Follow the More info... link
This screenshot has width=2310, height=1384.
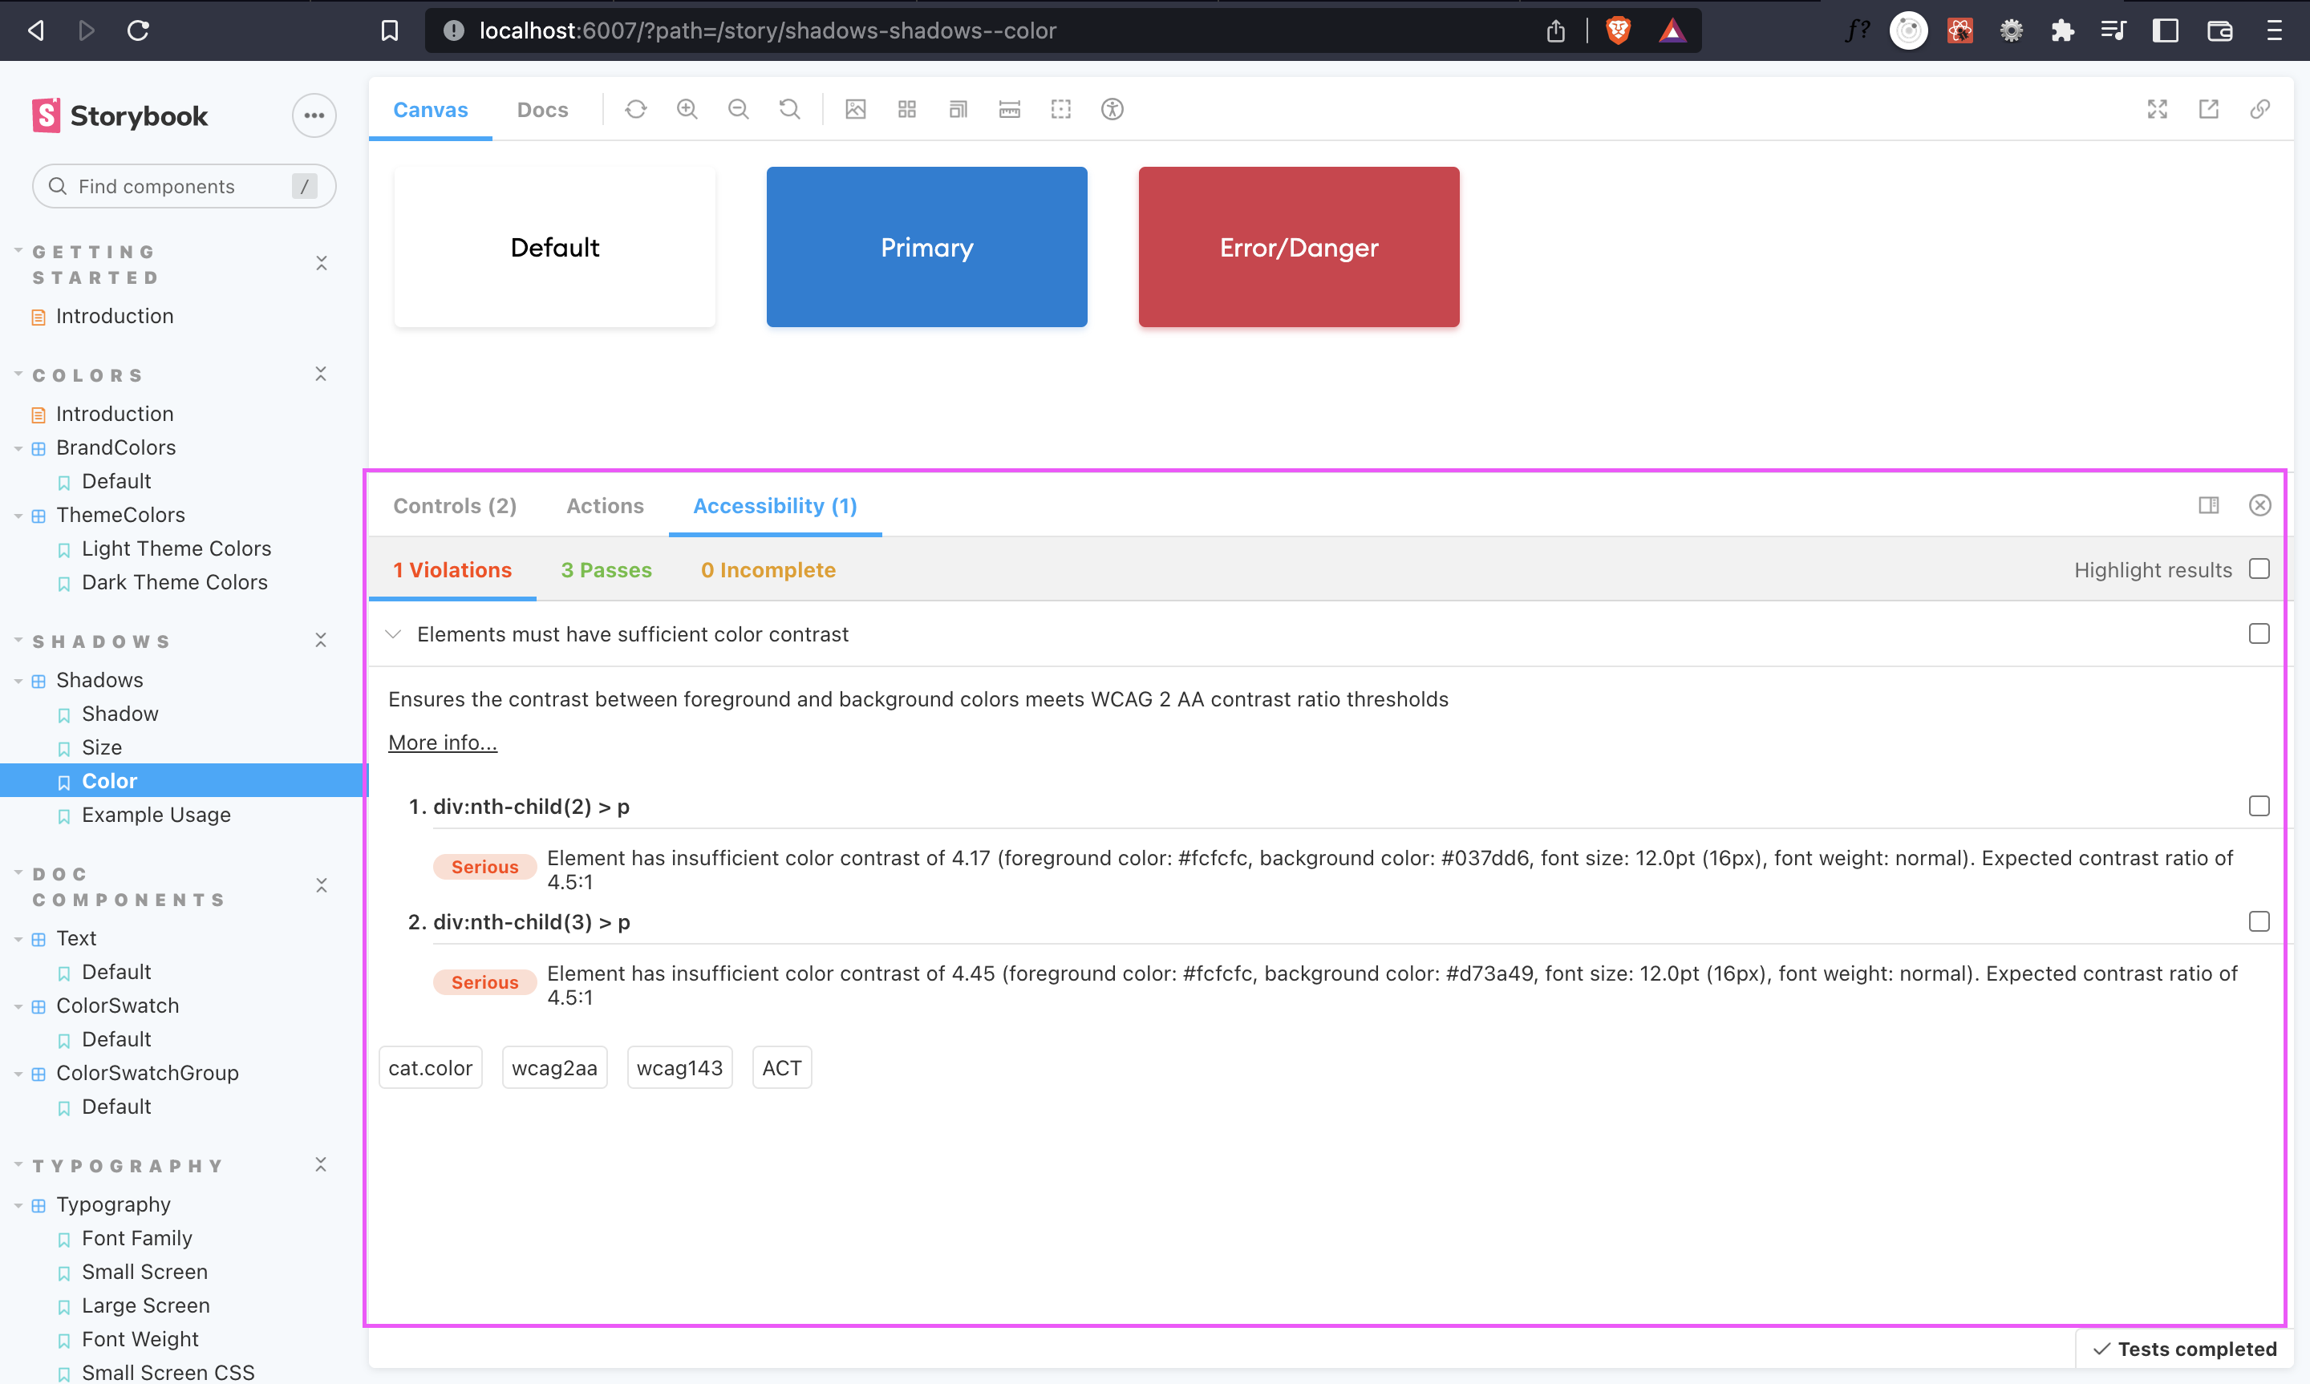coord(442,743)
